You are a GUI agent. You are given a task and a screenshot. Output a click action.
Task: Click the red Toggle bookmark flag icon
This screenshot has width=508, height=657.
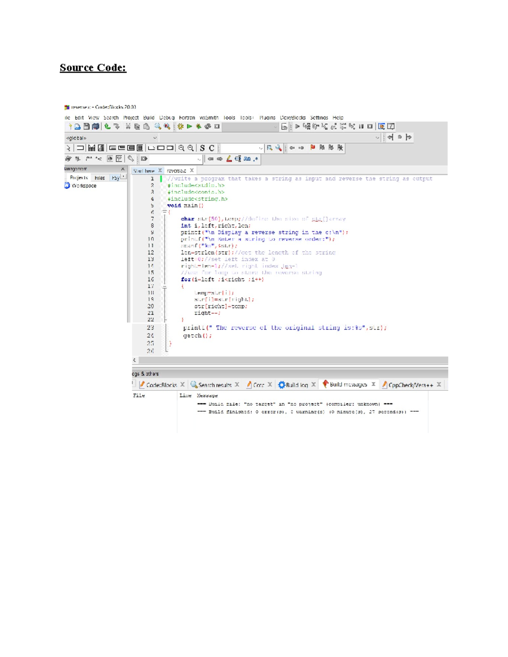pos(312,148)
